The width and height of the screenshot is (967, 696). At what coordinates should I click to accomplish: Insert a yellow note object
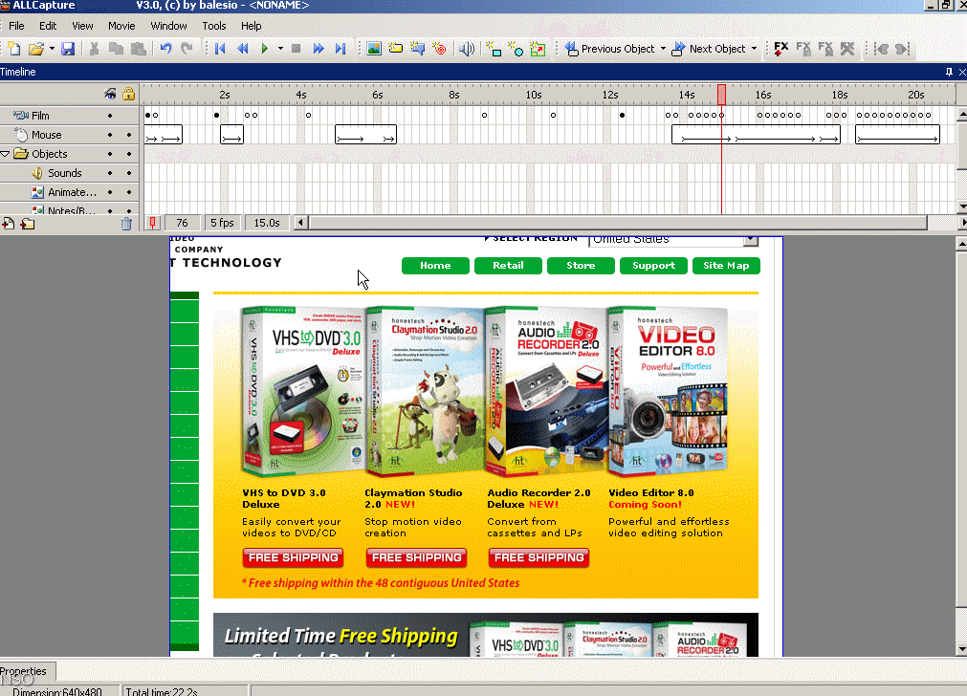coord(395,49)
